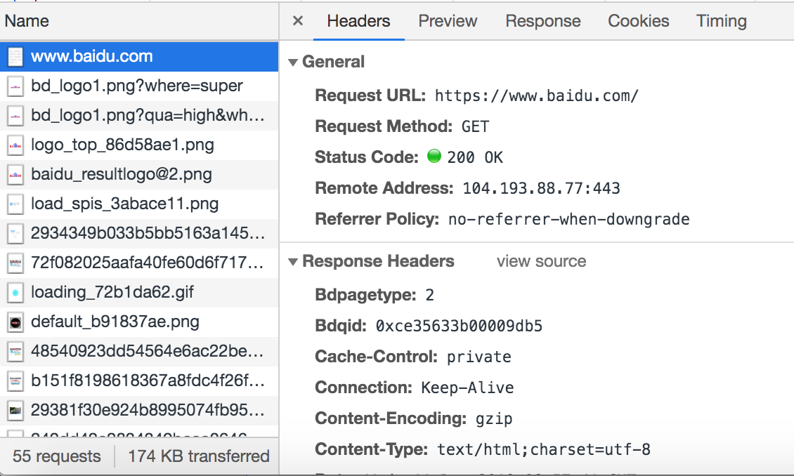
Task: Click the image icon beside bd_logo1.png?qua=high
Action: [15, 116]
